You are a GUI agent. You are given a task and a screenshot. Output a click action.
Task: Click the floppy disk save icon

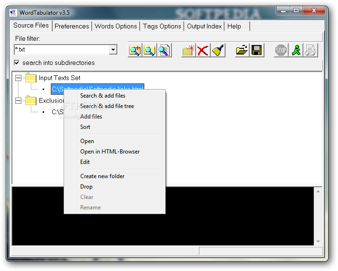[257, 50]
